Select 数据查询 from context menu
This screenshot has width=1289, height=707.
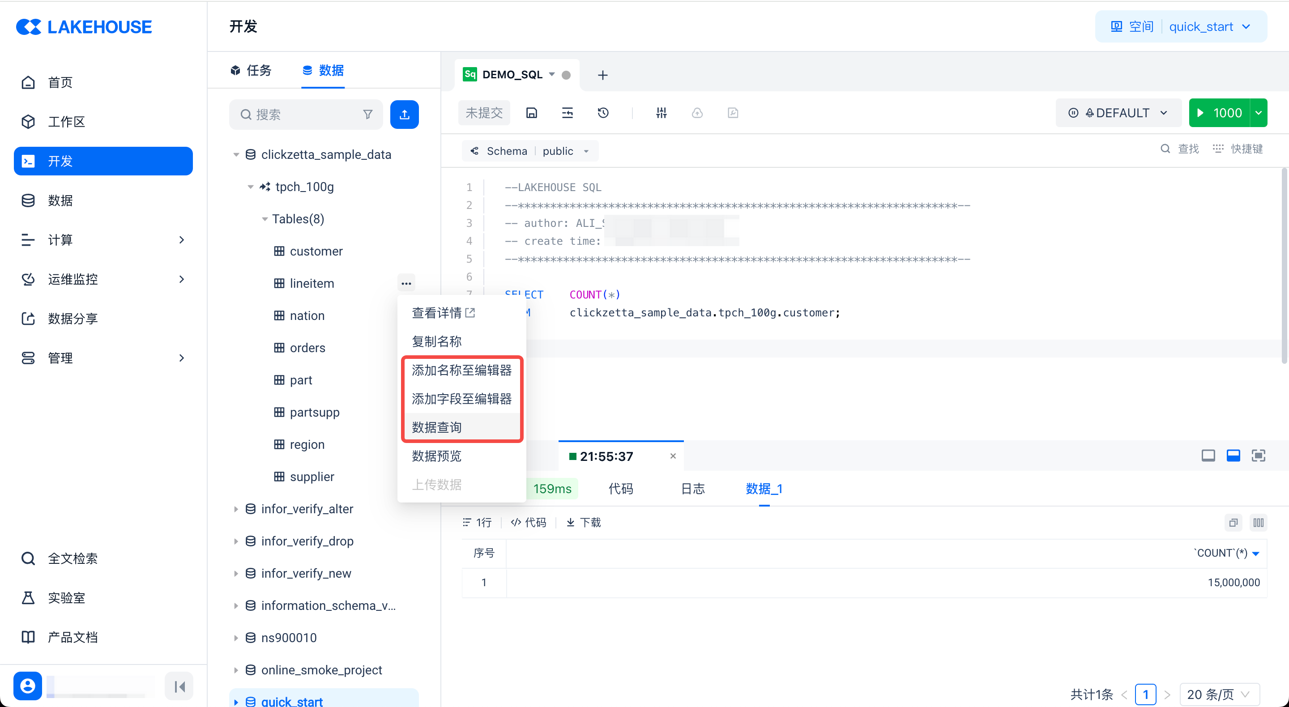coord(436,427)
